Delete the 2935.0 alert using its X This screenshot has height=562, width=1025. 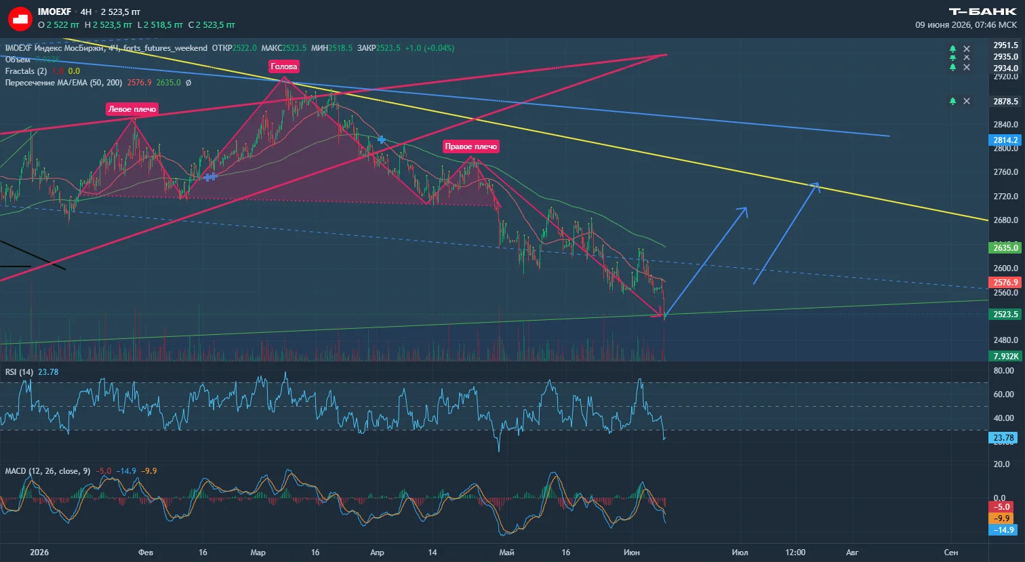click(967, 58)
